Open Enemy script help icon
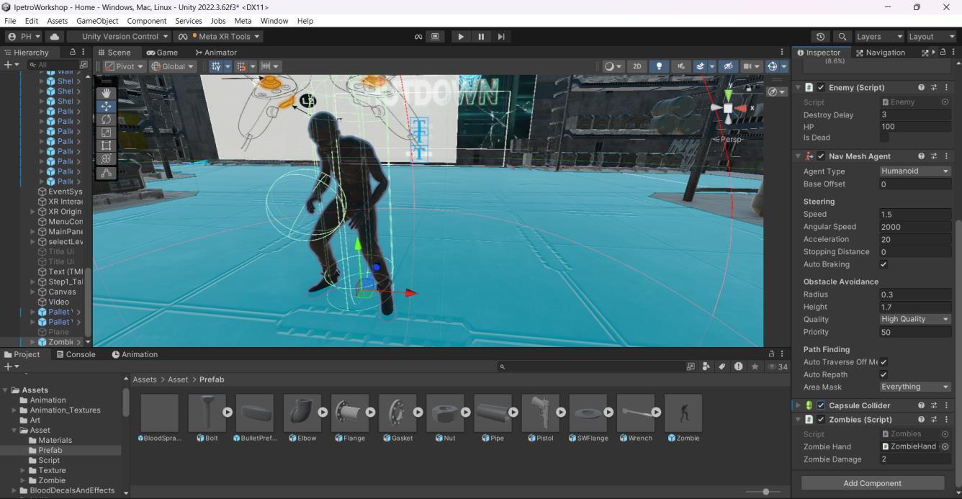This screenshot has width=962, height=499. pyautogui.click(x=921, y=87)
